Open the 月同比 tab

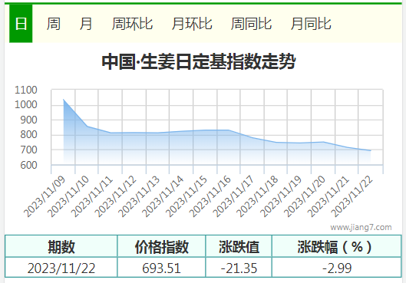[311, 24]
